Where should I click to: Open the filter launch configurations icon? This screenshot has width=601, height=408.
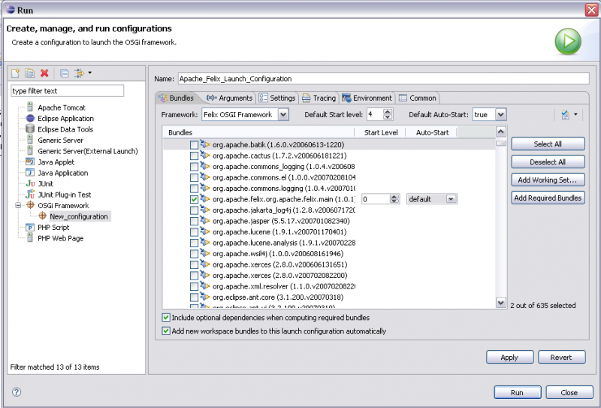80,73
